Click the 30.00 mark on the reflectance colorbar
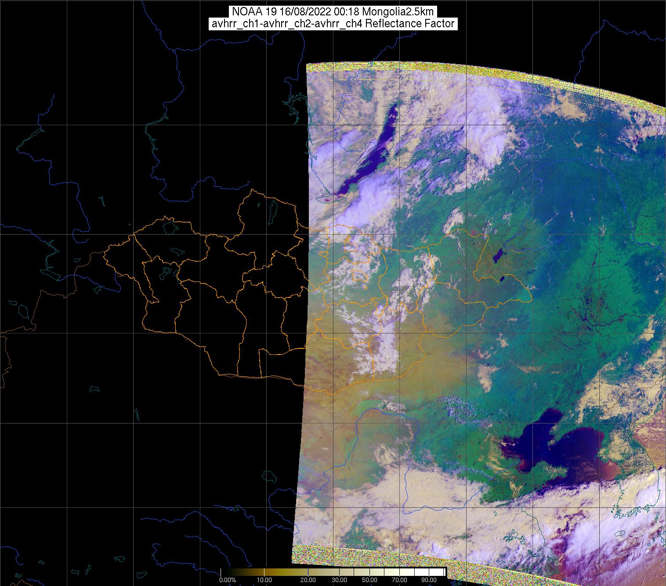The height and width of the screenshot is (586, 666). tap(339, 580)
